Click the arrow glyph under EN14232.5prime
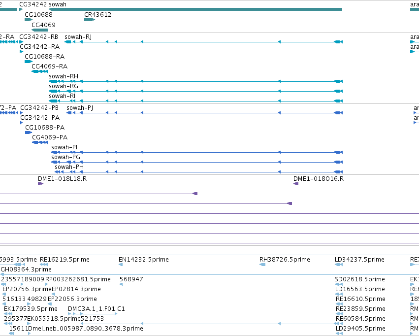 [x=121, y=265]
